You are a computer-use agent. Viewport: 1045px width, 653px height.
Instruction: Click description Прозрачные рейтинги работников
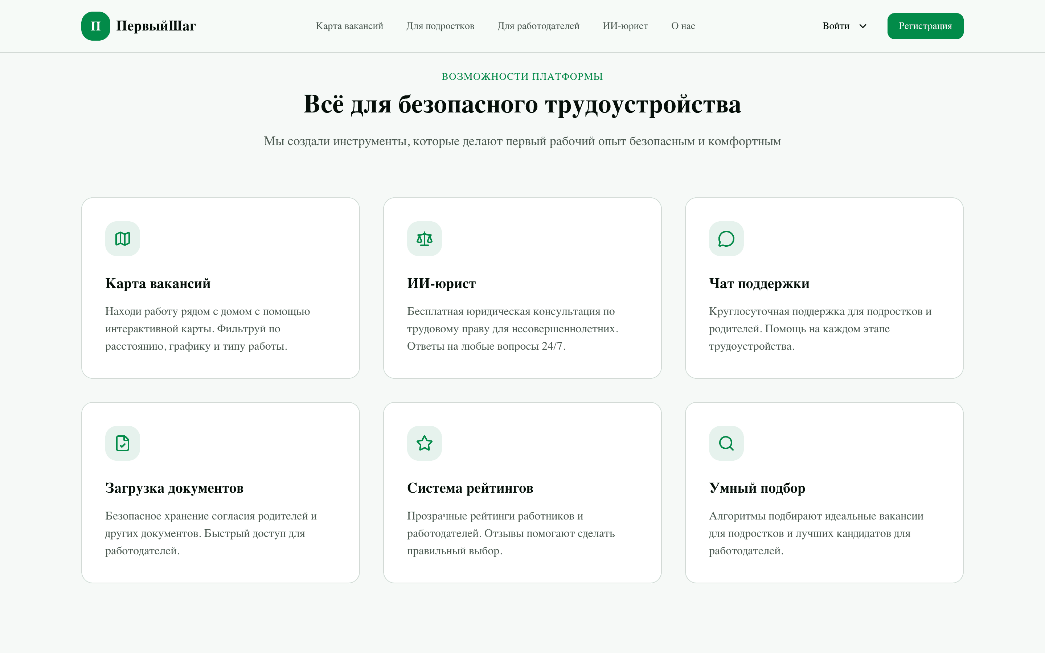coord(511,533)
